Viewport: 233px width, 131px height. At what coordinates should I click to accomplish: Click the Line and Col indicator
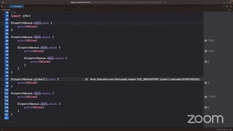click(222, 130)
